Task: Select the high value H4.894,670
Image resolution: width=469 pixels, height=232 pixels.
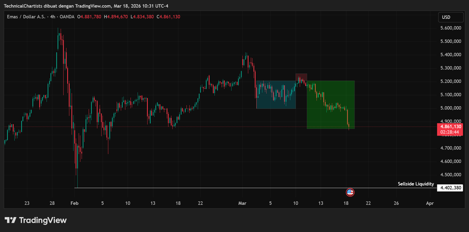Action: [116, 17]
